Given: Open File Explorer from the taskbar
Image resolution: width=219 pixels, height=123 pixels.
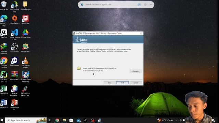Looking at the screenshot, I should pyautogui.click(x=64, y=120).
